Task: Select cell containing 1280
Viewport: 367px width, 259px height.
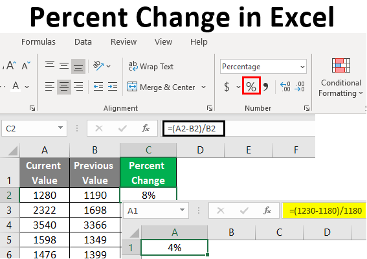Action: point(45,195)
